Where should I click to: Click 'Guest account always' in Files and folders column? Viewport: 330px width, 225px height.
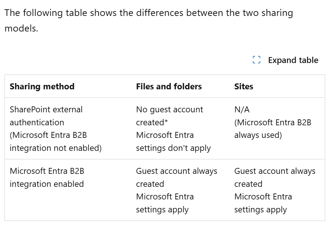pyautogui.click(x=177, y=171)
